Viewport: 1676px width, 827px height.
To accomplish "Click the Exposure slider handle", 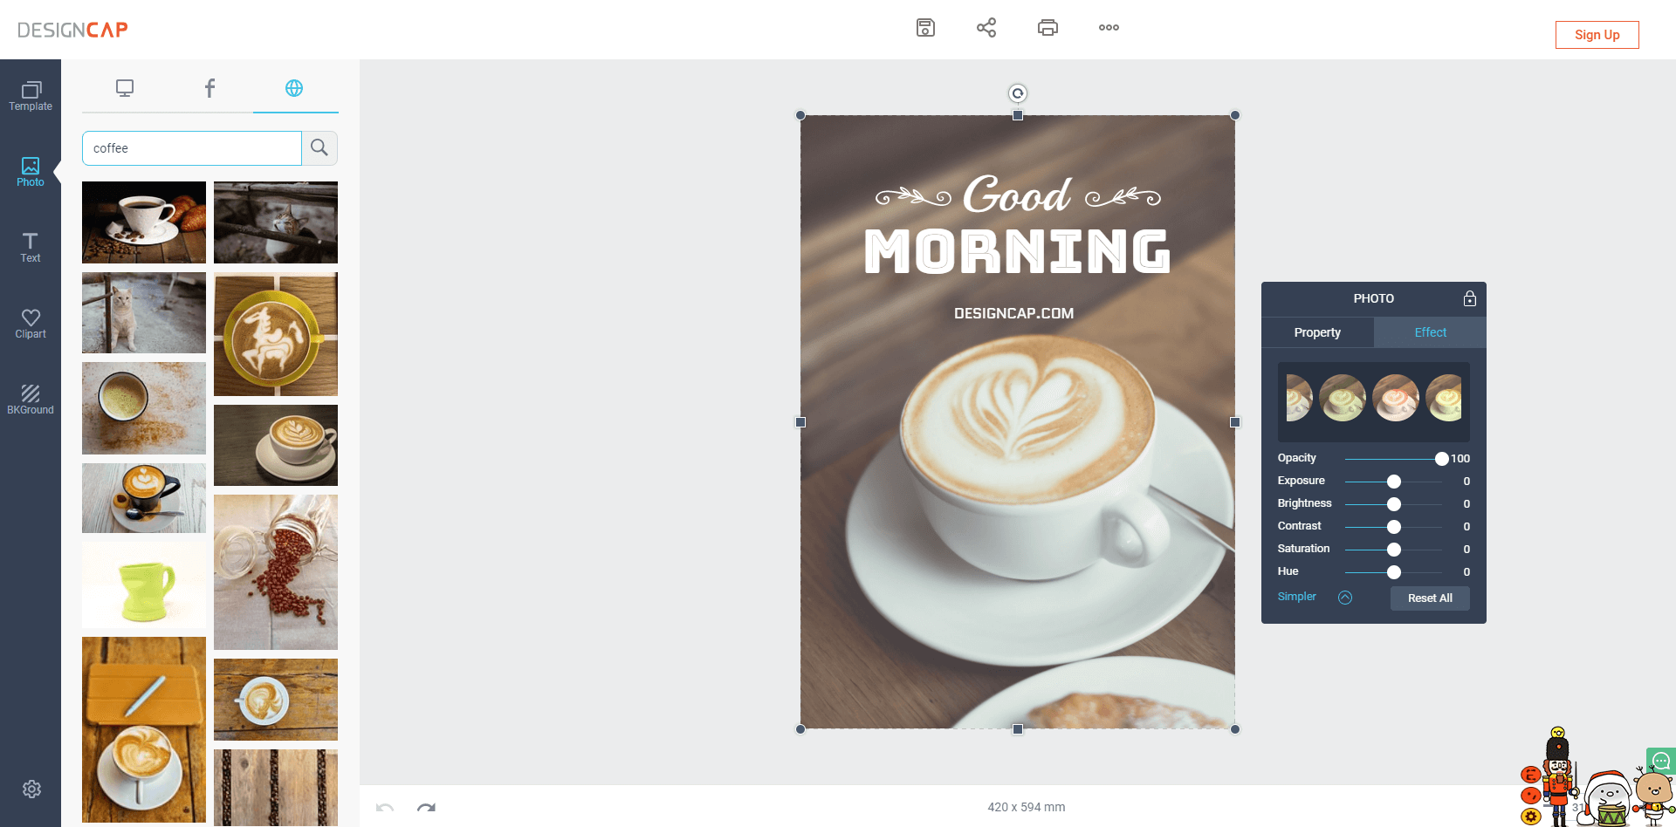I will [1394, 482].
